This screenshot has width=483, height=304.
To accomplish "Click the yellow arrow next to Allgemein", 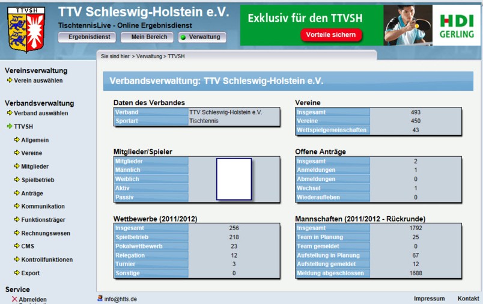I will click(x=16, y=140).
